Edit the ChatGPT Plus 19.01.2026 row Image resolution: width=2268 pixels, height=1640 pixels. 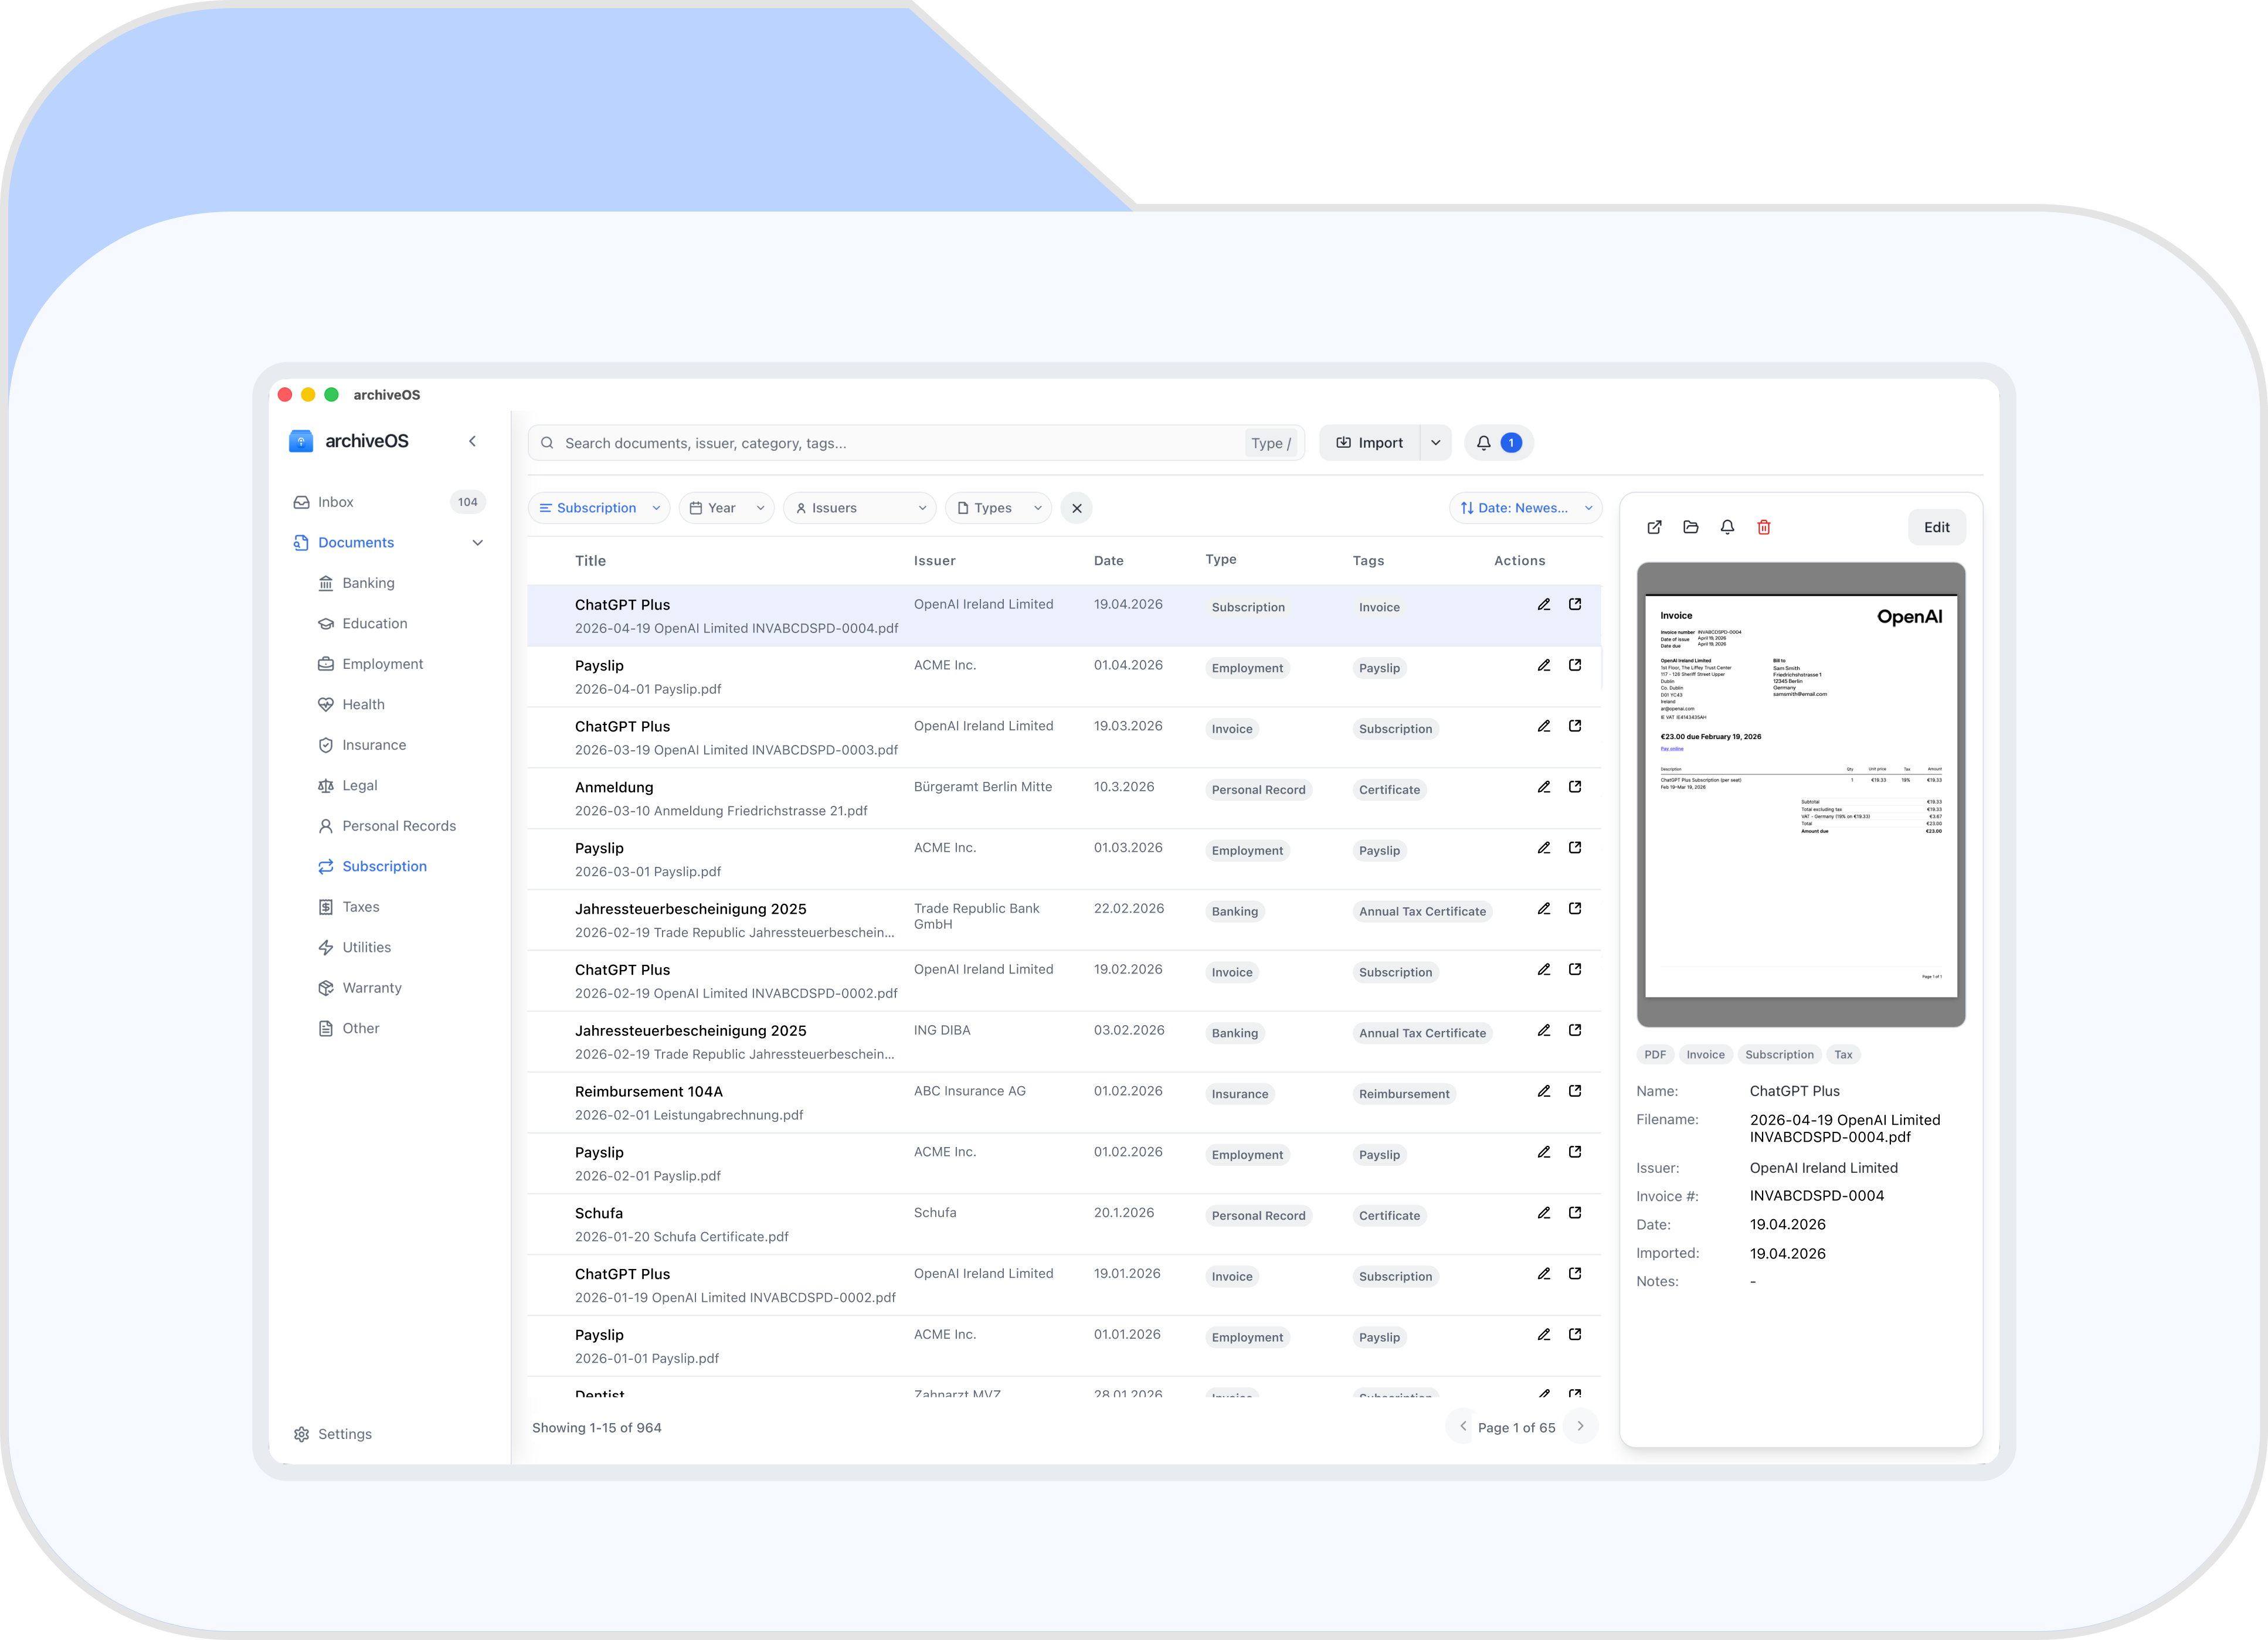click(1544, 1274)
